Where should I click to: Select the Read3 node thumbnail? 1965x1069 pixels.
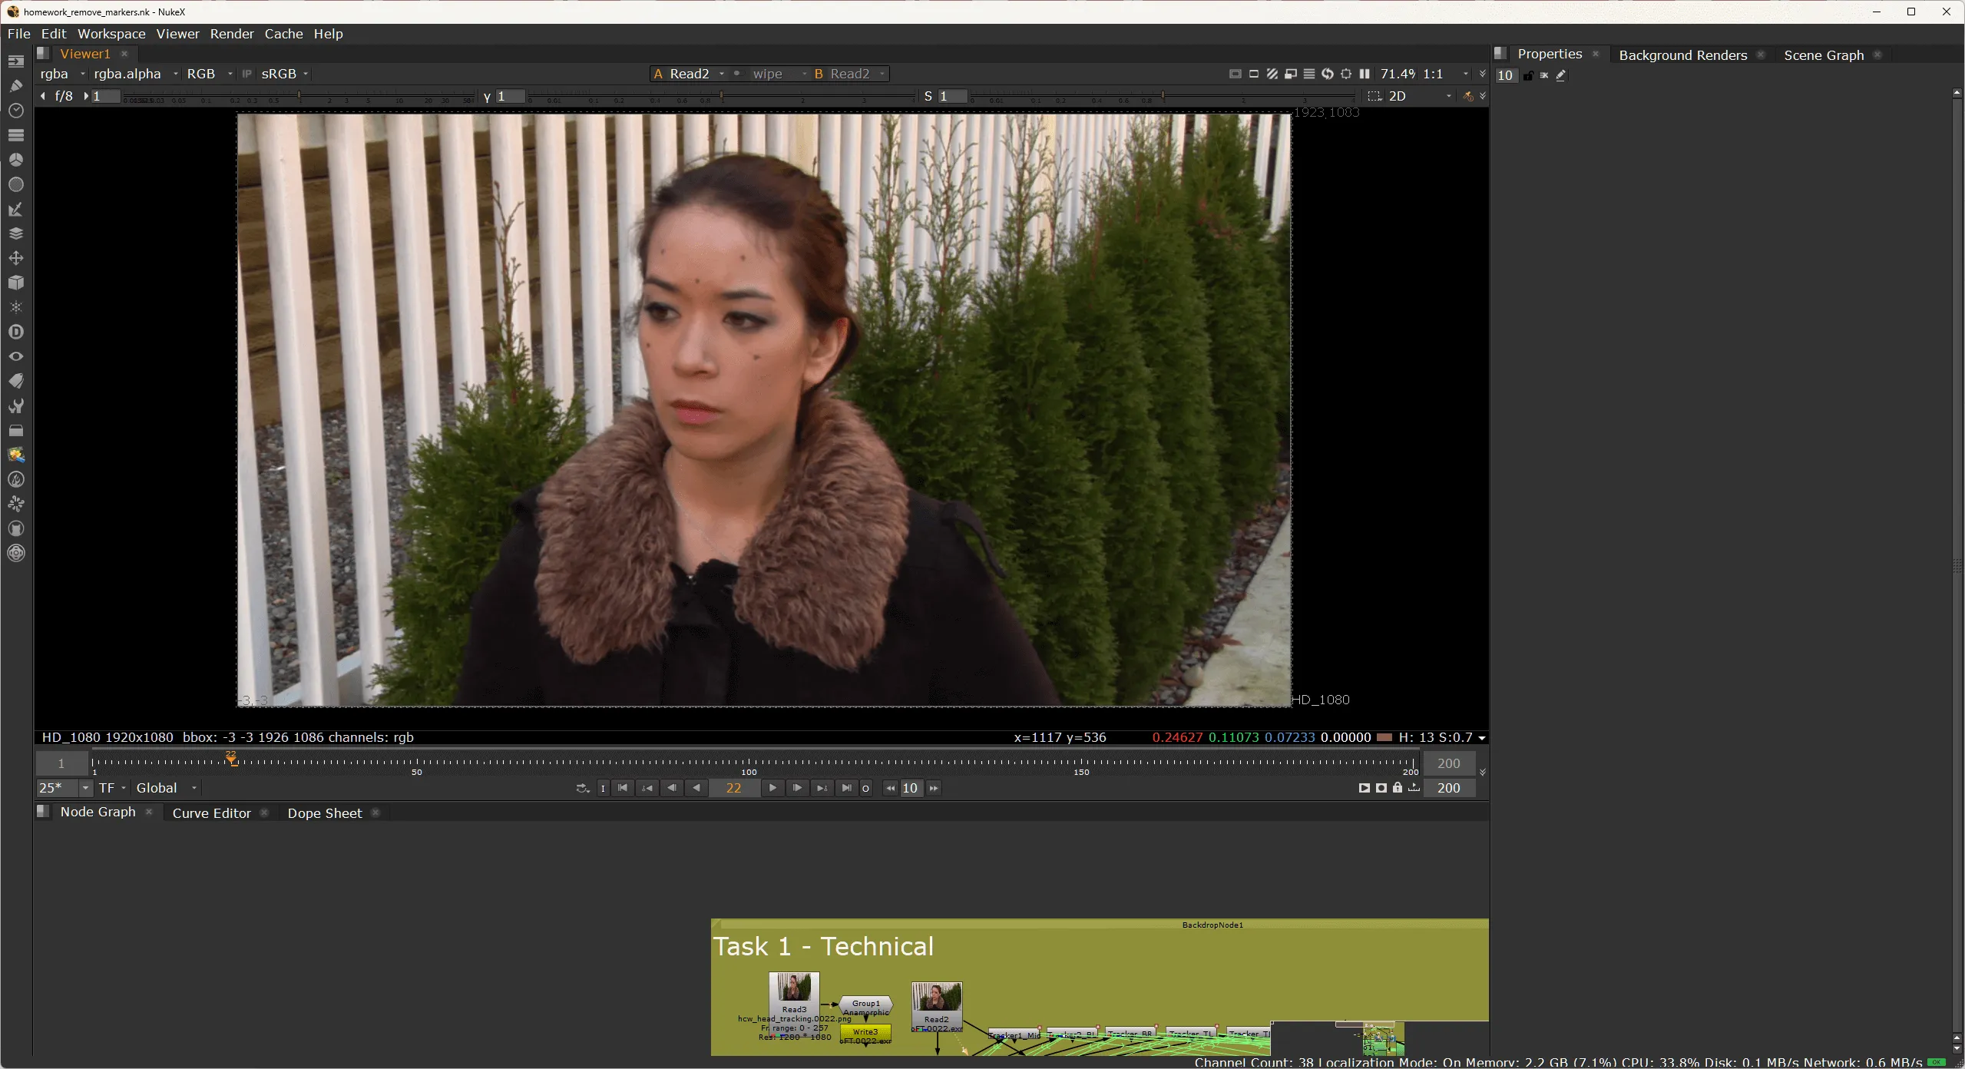point(794,988)
